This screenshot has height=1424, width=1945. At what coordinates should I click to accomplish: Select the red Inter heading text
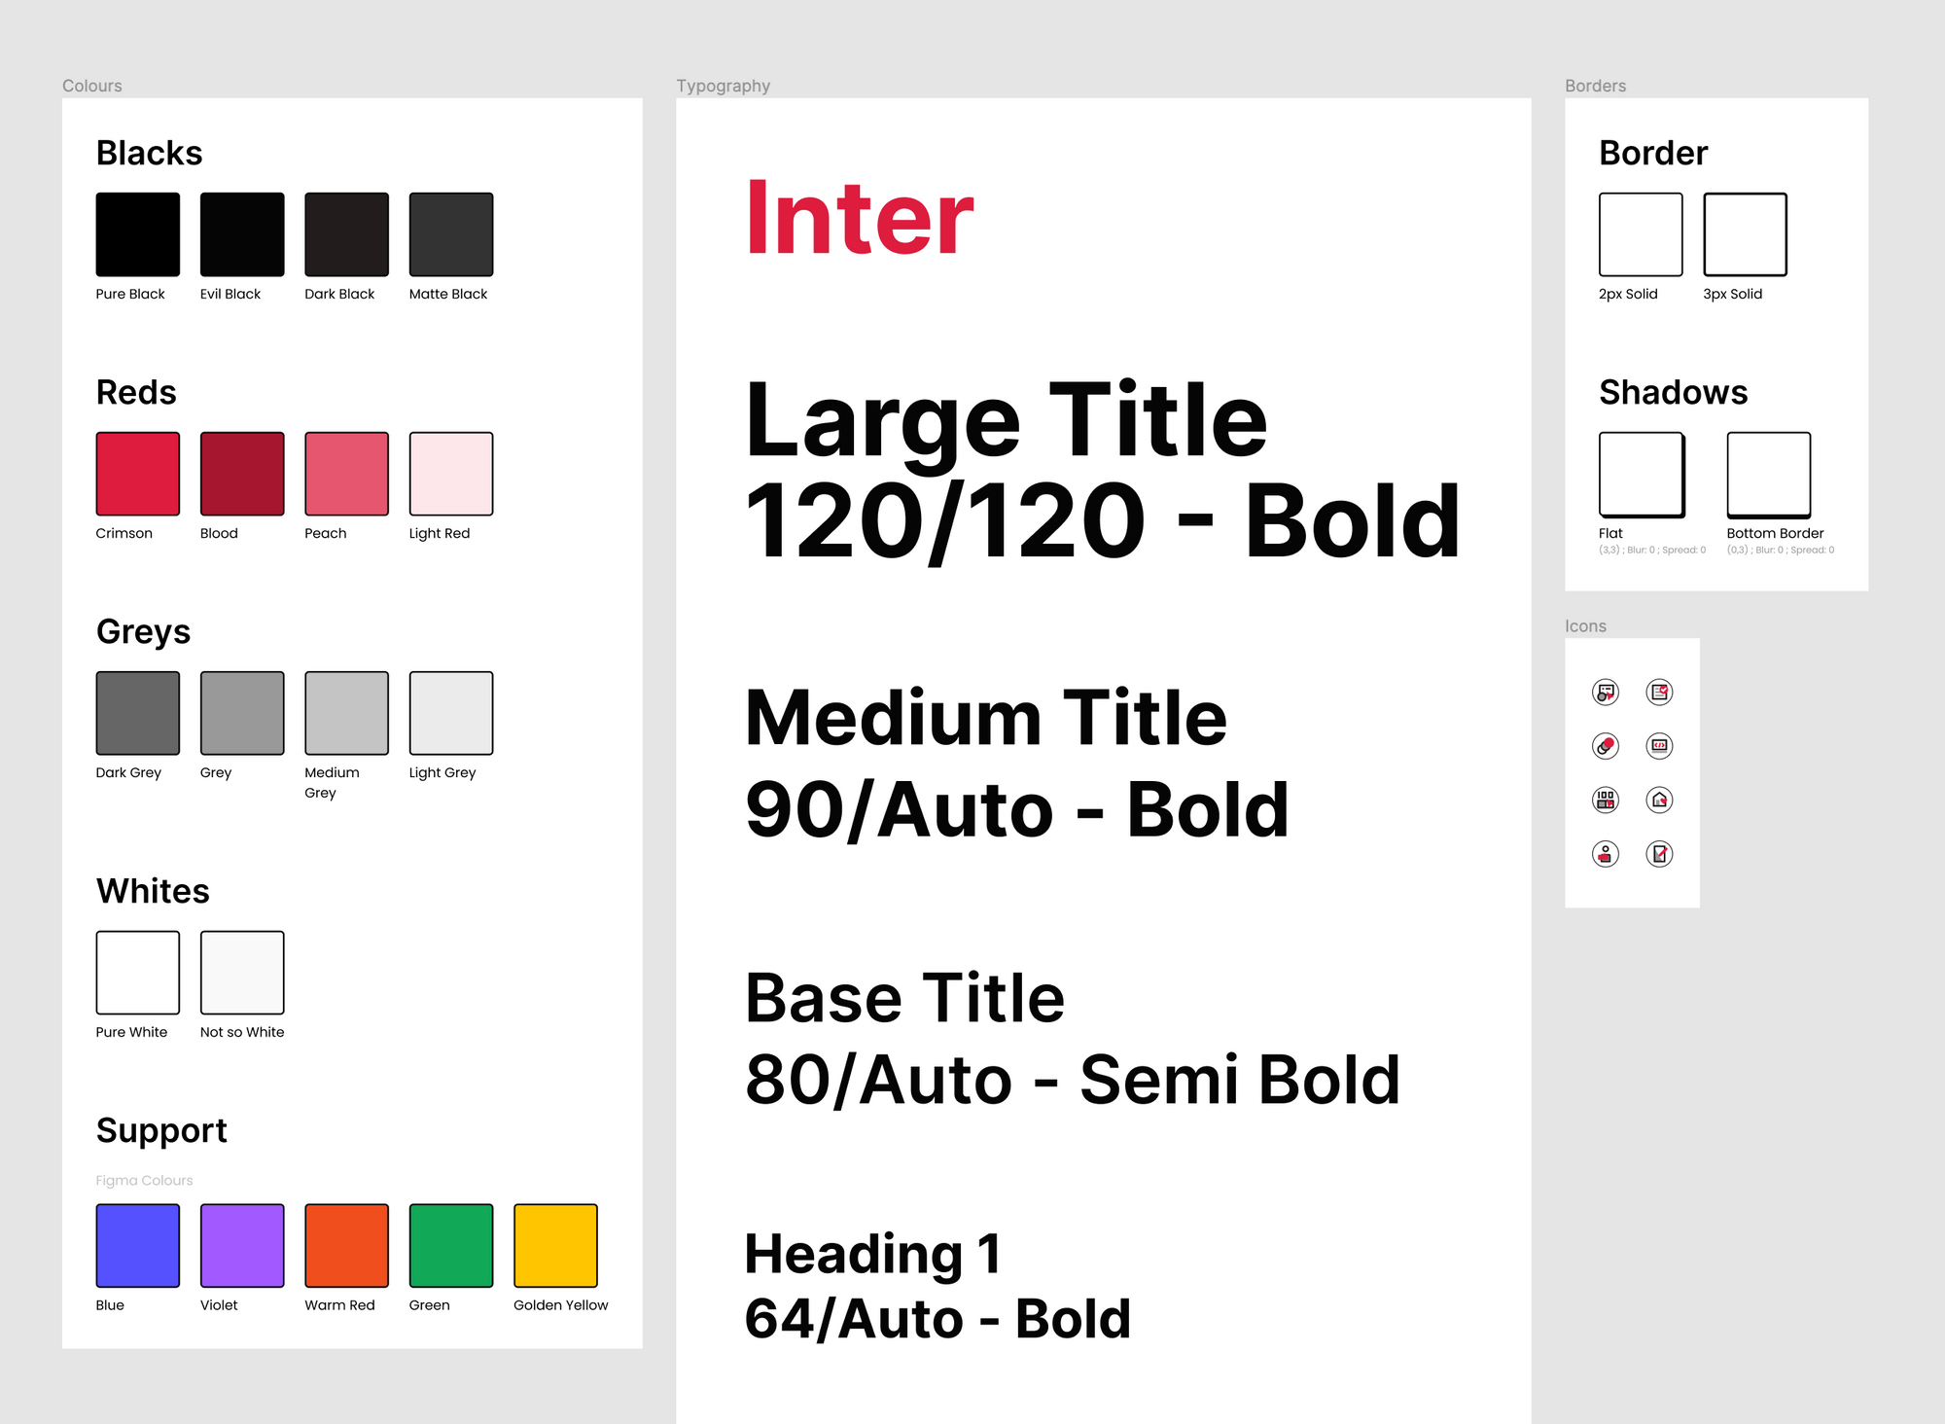[x=860, y=218]
